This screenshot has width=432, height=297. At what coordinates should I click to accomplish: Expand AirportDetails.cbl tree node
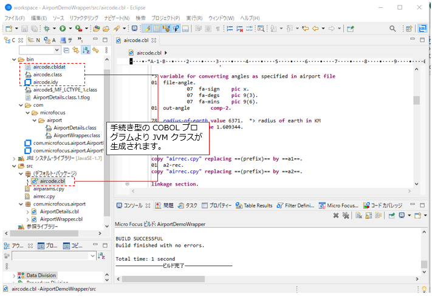pyautogui.click(x=27, y=212)
